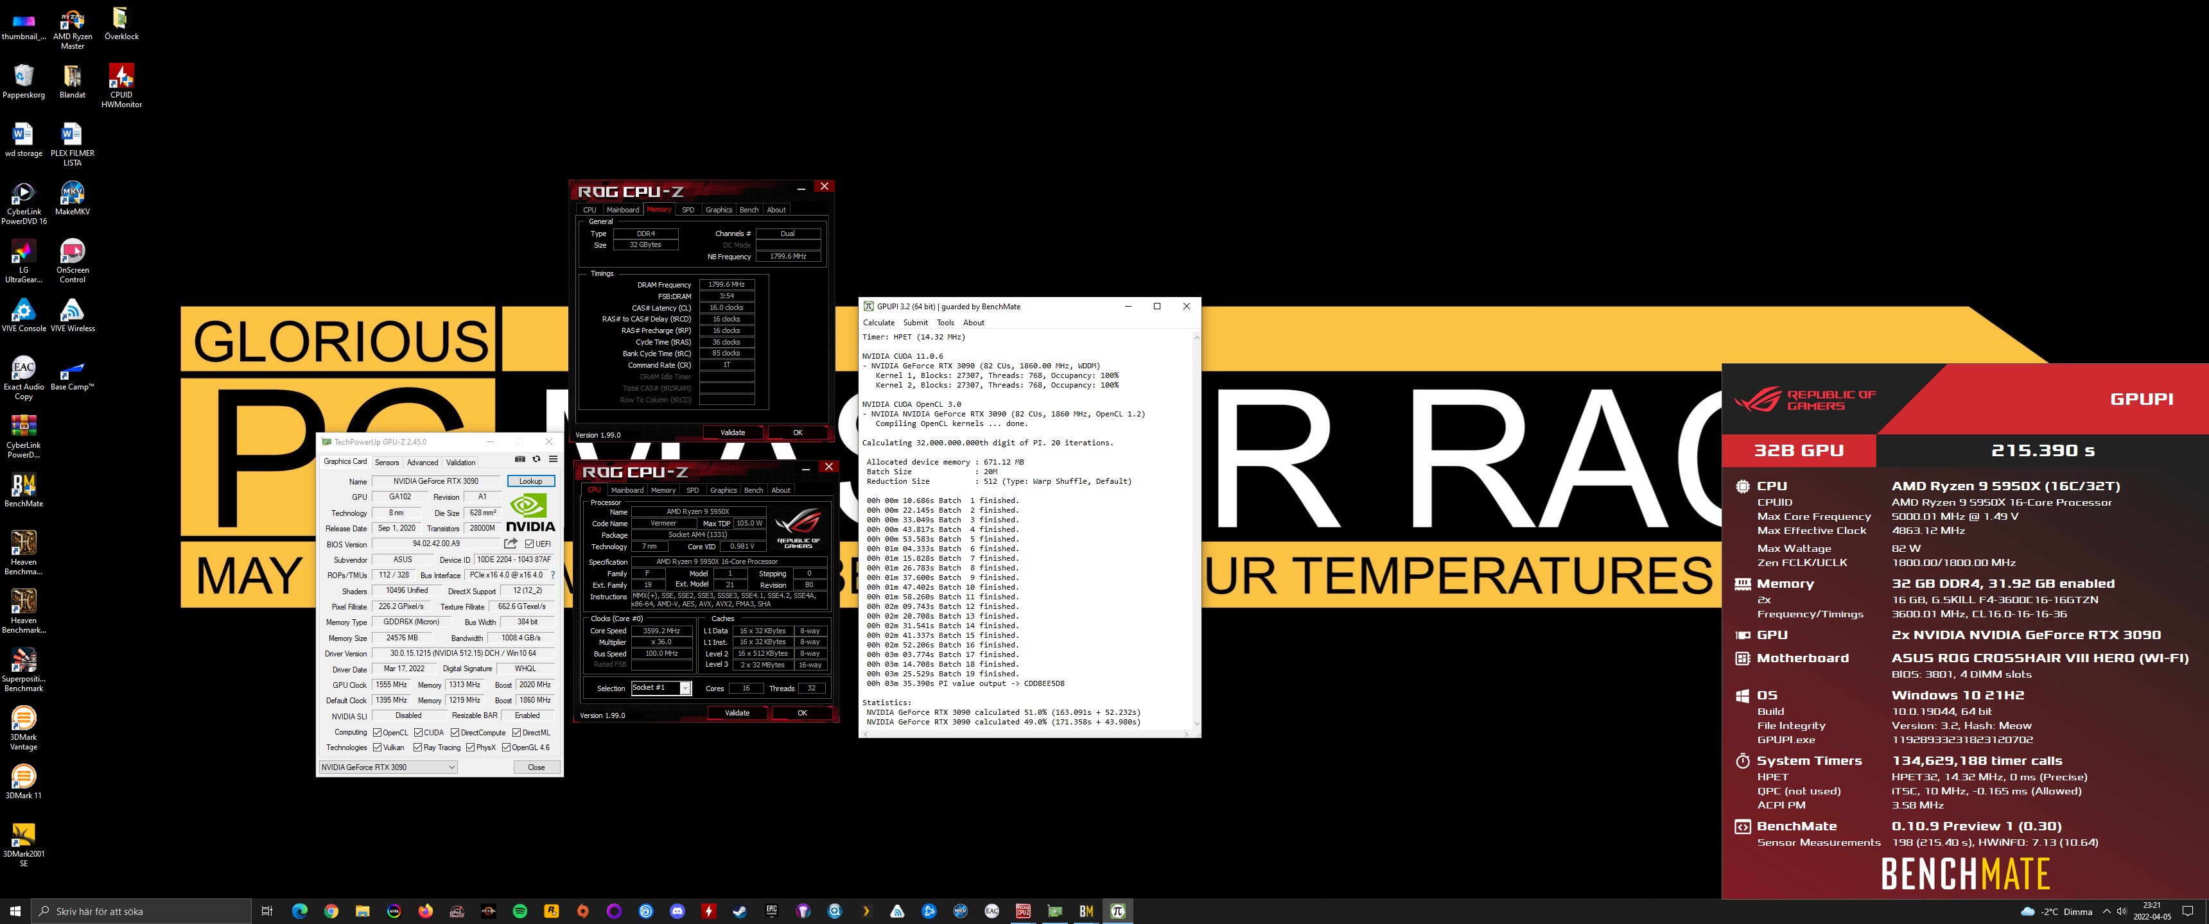Viewport: 2209px width, 924px height.
Task: Open the GPU selection dropdown in GPU-Z
Action: (389, 767)
